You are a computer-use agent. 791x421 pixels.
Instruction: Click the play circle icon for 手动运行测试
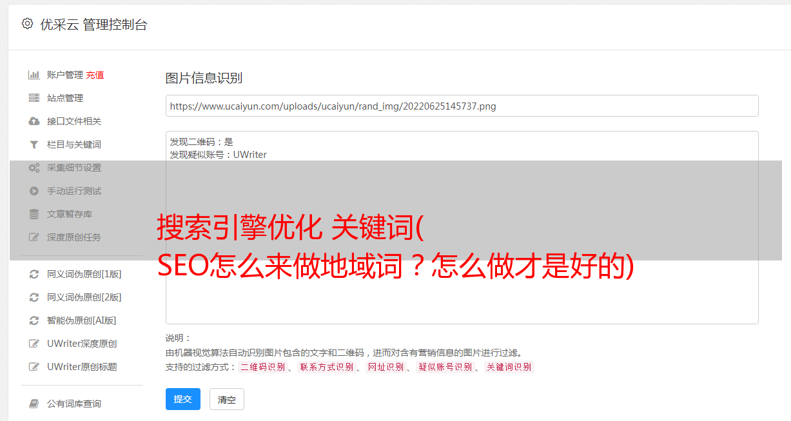[34, 191]
